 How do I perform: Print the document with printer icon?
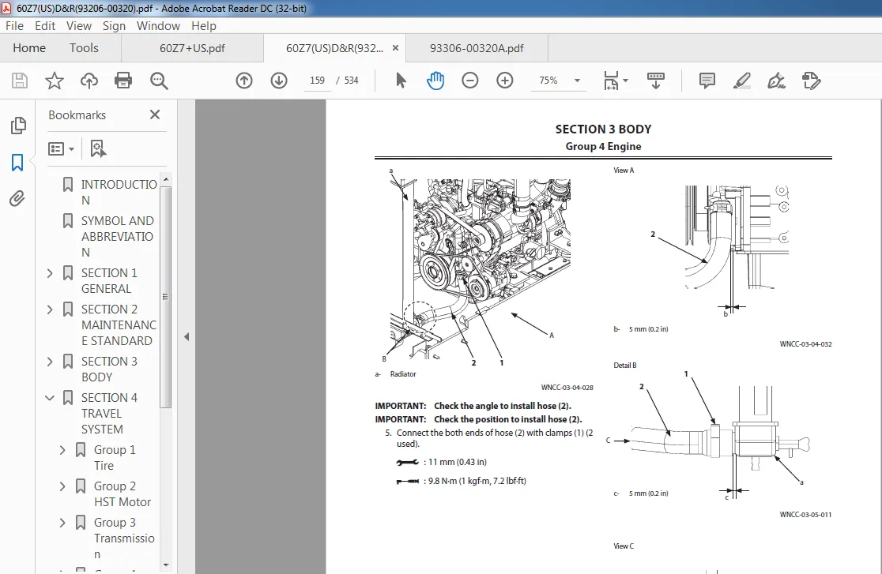(x=123, y=81)
